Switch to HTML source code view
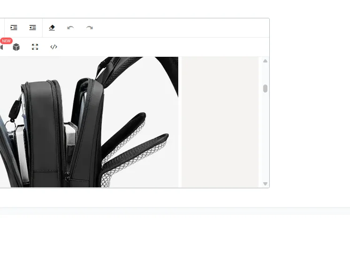Viewport: 350px width, 278px height. (x=53, y=46)
